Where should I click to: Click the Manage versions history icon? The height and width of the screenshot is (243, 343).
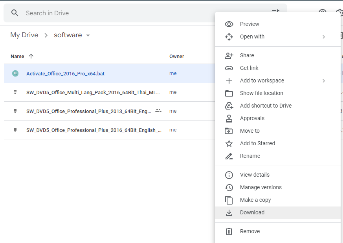(229, 188)
